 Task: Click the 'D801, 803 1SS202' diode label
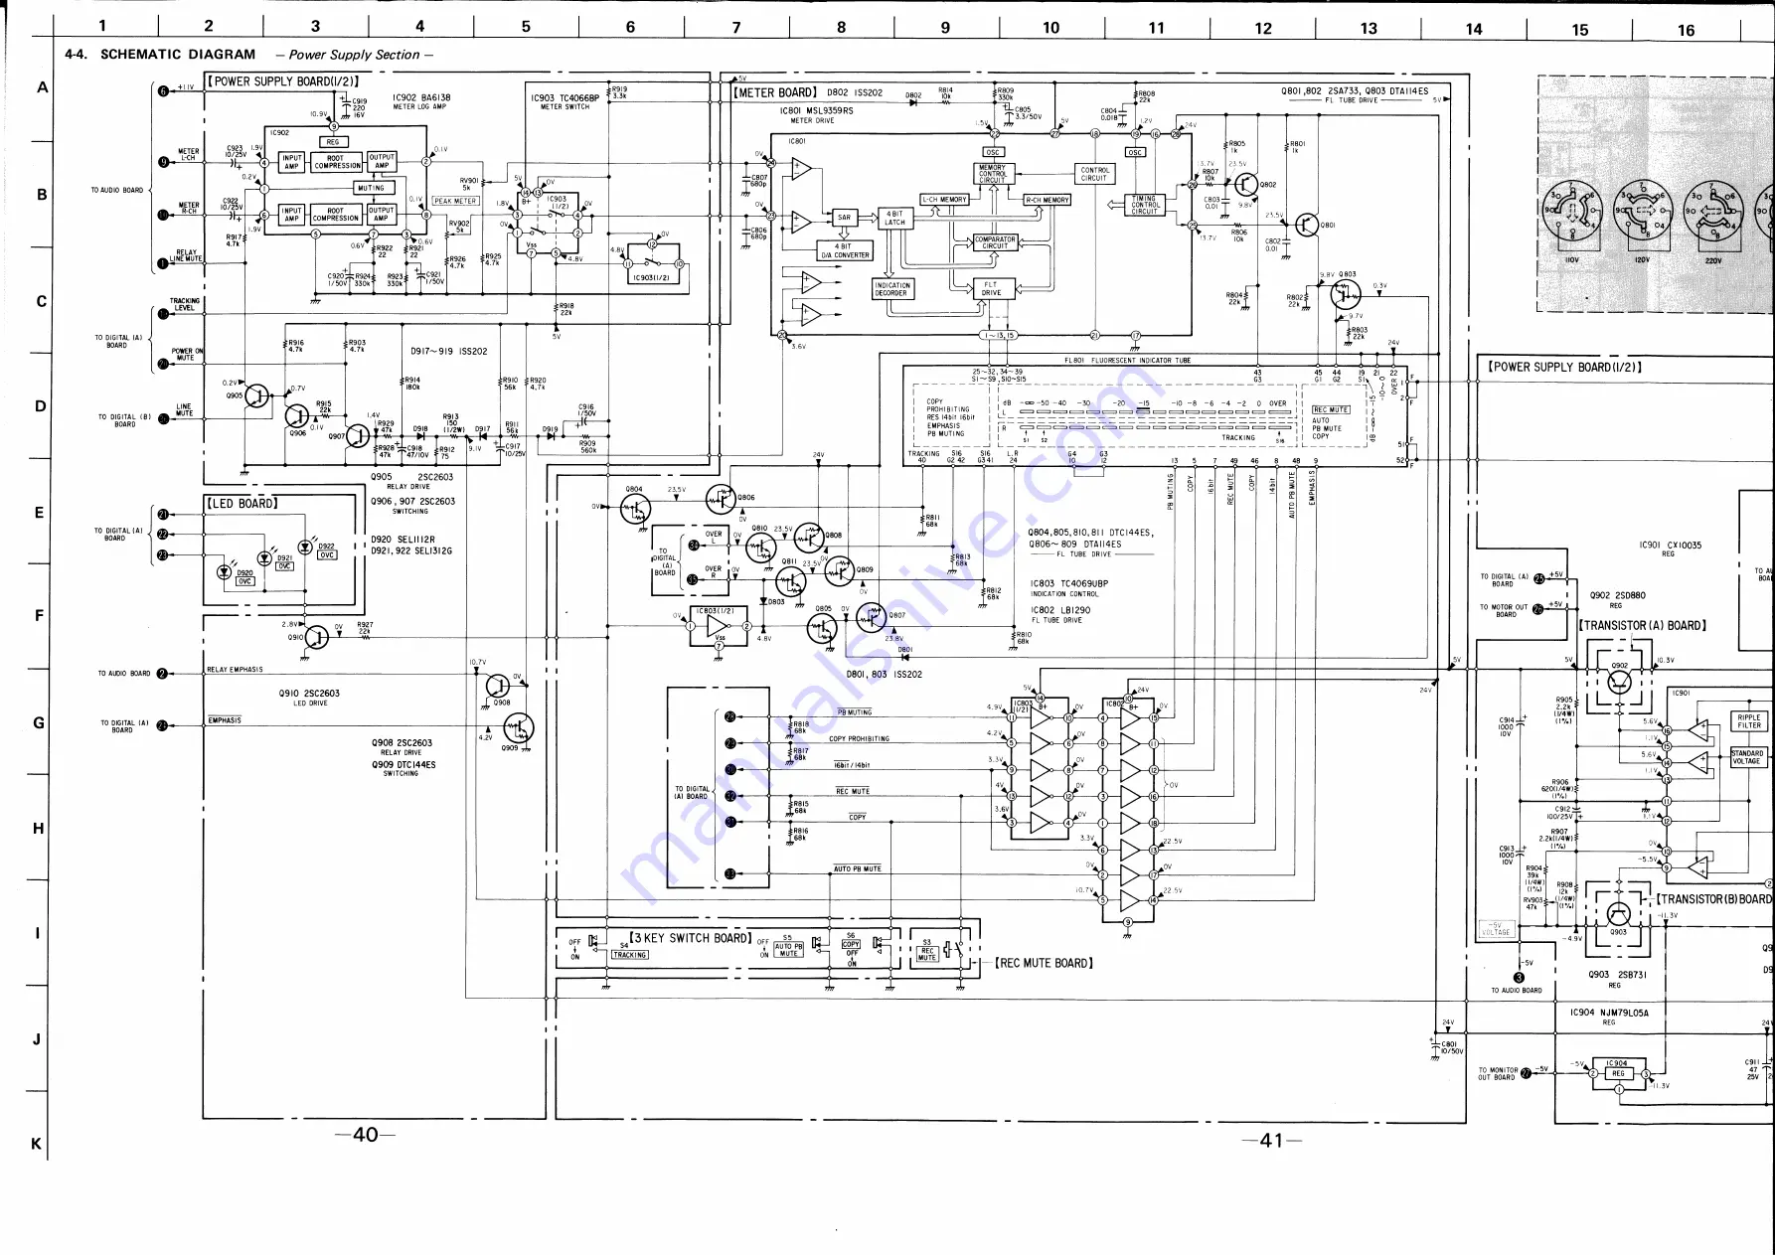click(884, 674)
